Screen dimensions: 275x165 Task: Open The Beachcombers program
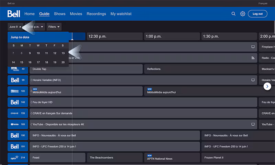click(x=115, y=157)
